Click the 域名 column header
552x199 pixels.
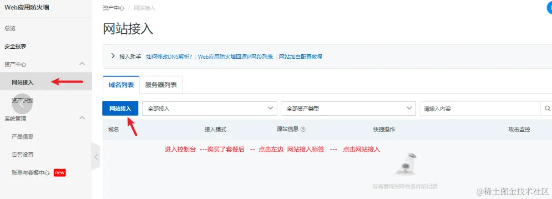[x=113, y=129]
